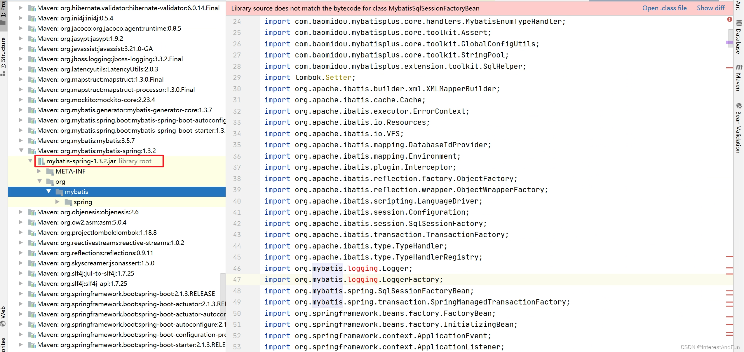Select the Maven: org.jboss.logging row

tap(117, 59)
